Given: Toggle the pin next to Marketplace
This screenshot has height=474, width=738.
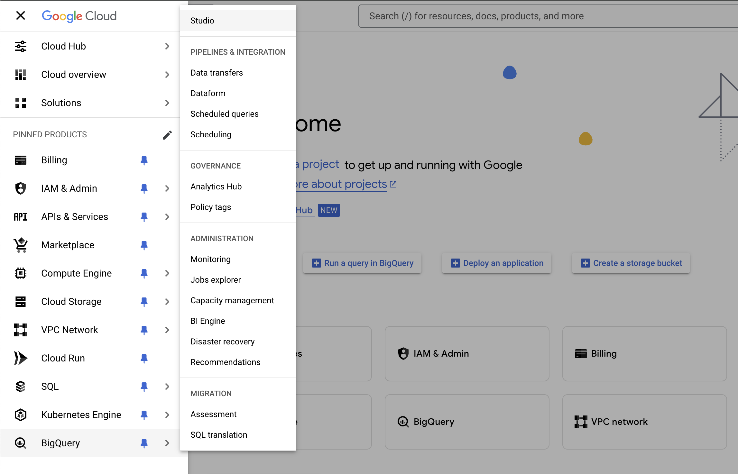Looking at the screenshot, I should click(x=144, y=245).
